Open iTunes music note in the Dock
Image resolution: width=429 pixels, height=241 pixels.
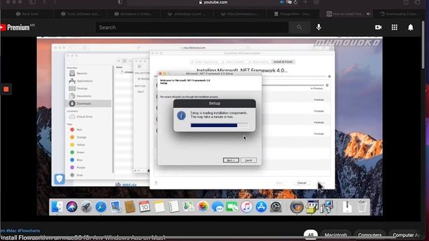coord(247,207)
